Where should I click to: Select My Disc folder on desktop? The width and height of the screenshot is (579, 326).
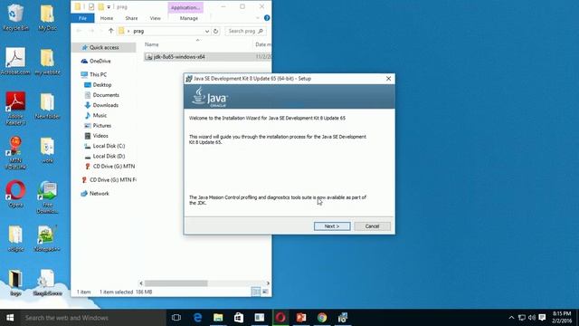[47, 17]
